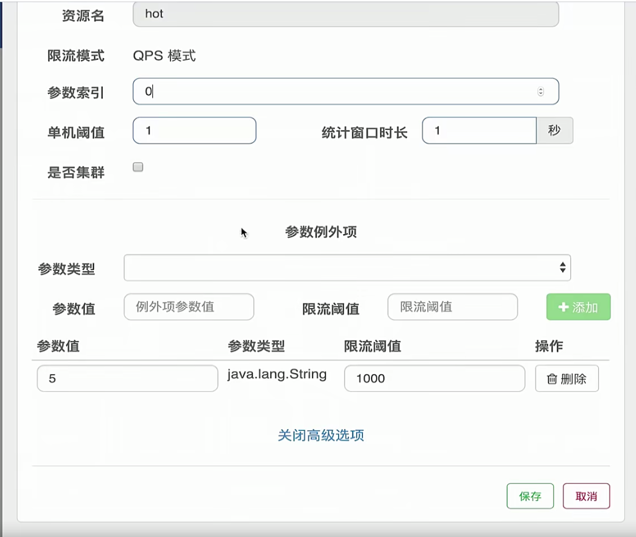Delete the exception row with value 5

click(567, 379)
